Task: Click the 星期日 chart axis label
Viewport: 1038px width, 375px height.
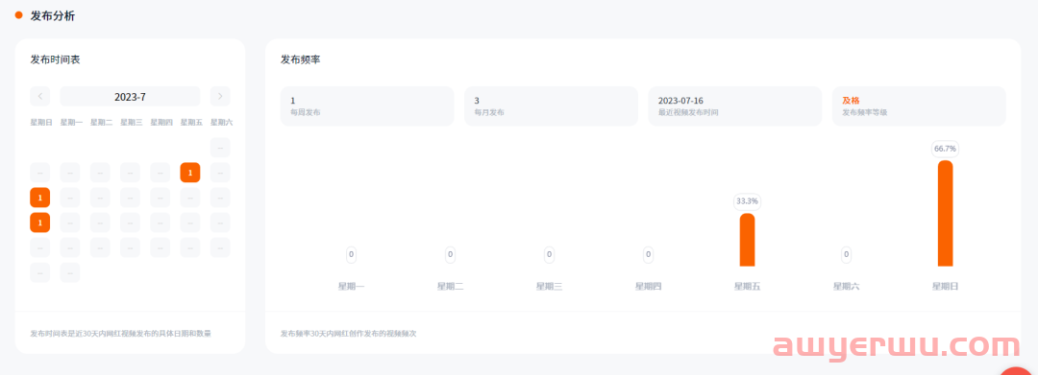Action: pyautogui.click(x=946, y=287)
